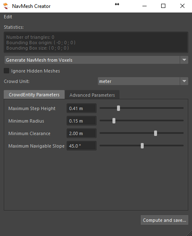The width and height of the screenshot is (192, 236).
Task: Maximize the NavMesh Creator window
Action: 163,6
